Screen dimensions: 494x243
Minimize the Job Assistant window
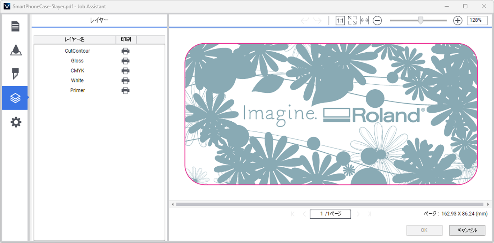447,6
